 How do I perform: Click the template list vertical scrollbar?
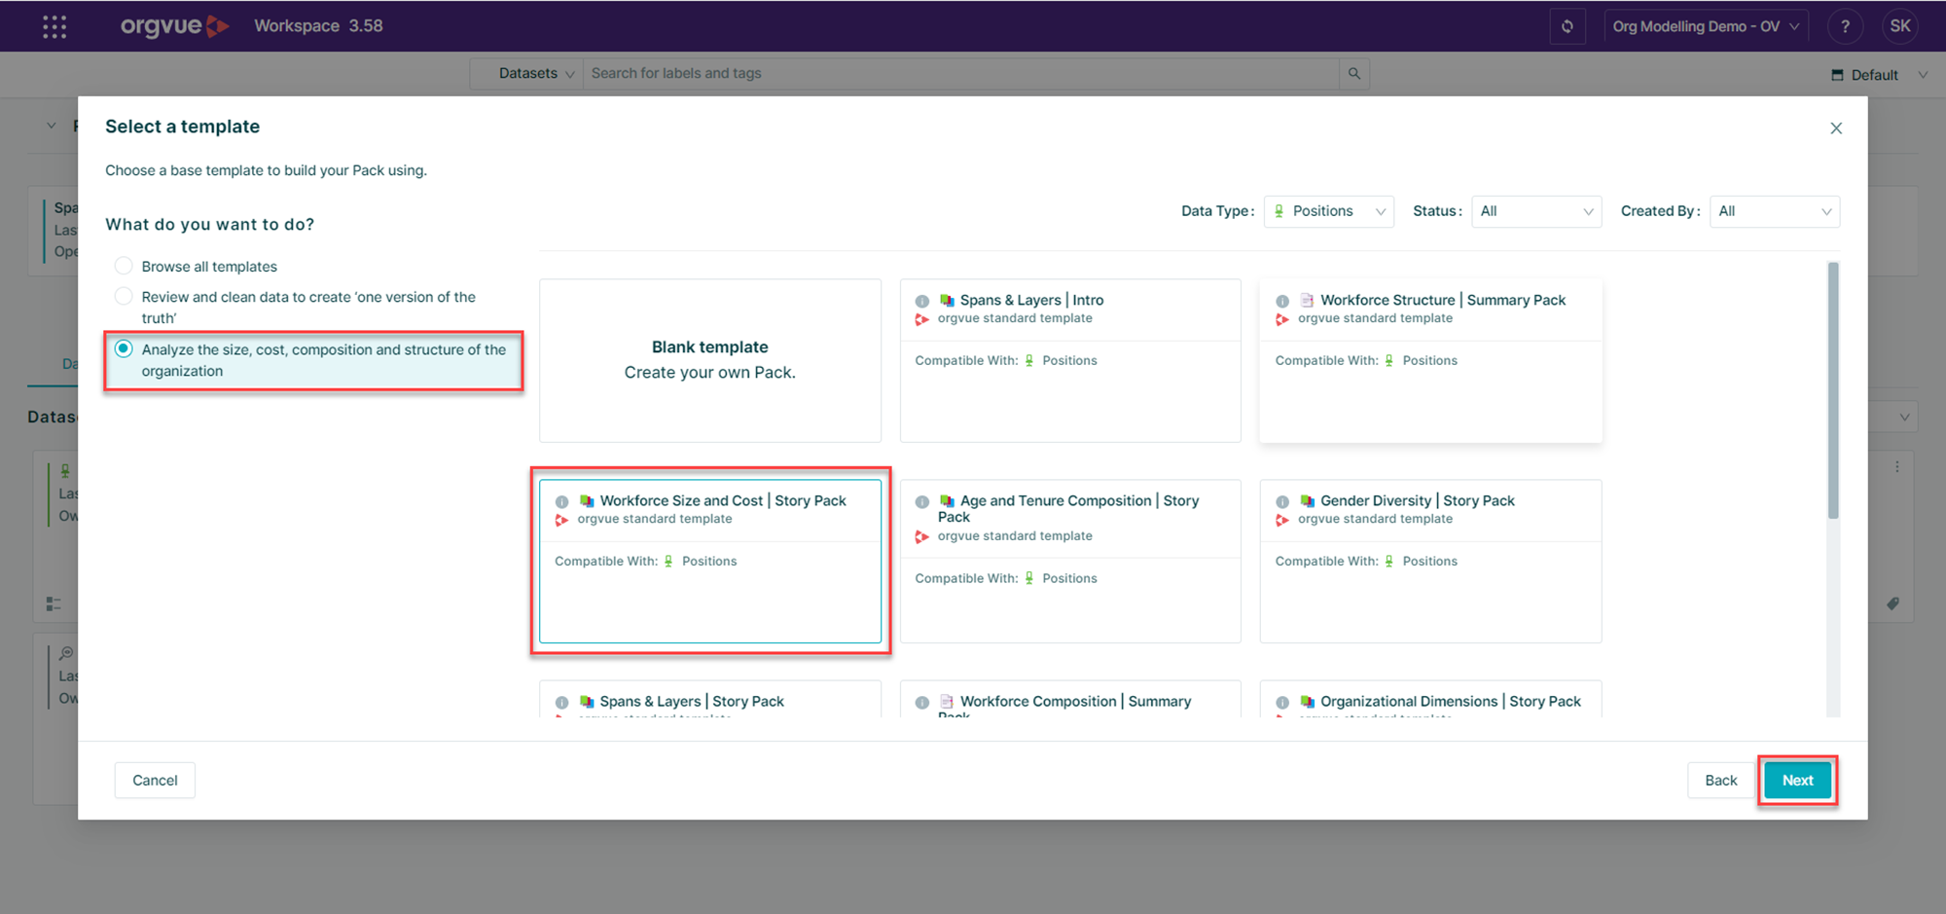(1833, 390)
